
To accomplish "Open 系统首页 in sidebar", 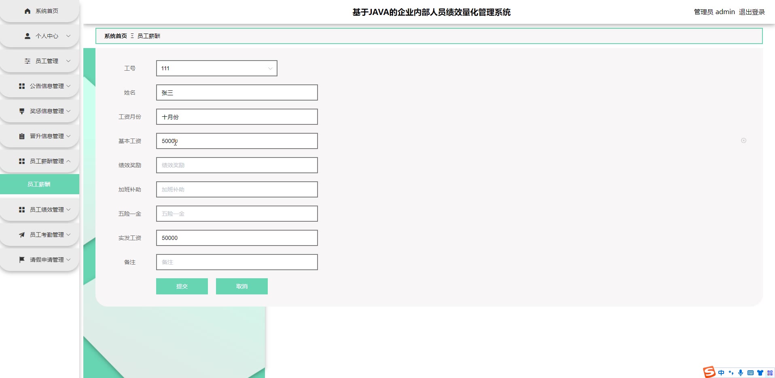I will coord(47,11).
